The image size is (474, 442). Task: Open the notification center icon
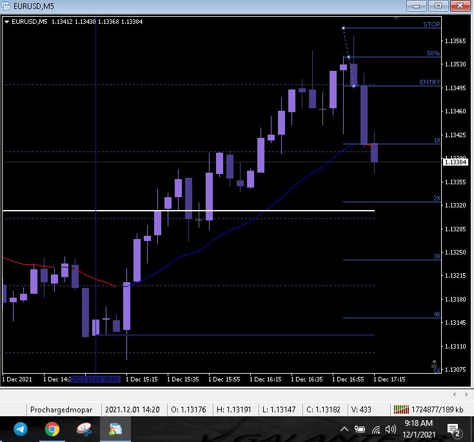tap(453, 430)
